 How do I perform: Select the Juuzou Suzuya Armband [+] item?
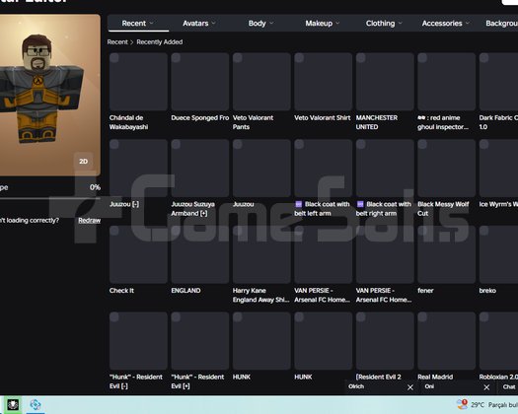200,168
